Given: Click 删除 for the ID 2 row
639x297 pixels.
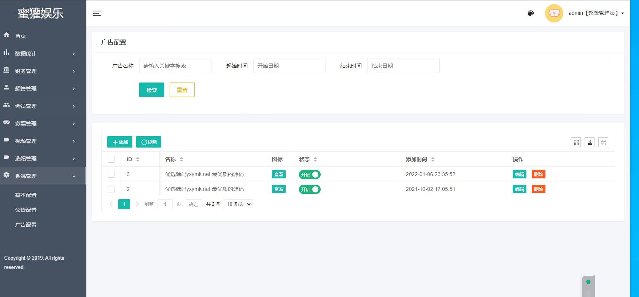Looking at the screenshot, I should [x=539, y=189].
